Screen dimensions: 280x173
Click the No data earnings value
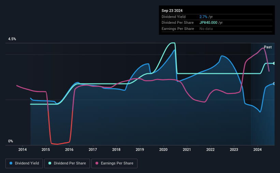pyautogui.click(x=206, y=29)
